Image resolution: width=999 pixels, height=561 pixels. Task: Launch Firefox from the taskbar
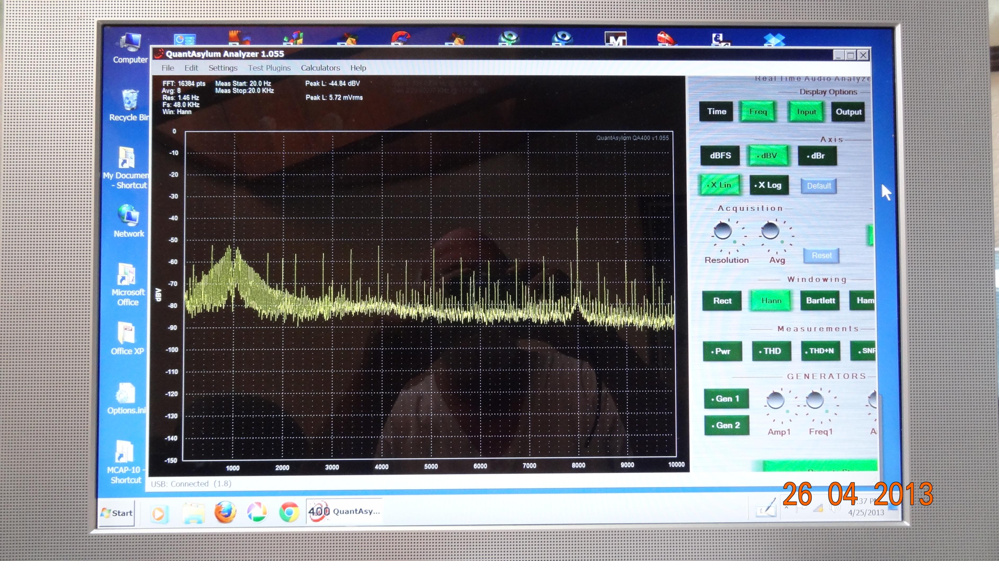[x=225, y=512]
